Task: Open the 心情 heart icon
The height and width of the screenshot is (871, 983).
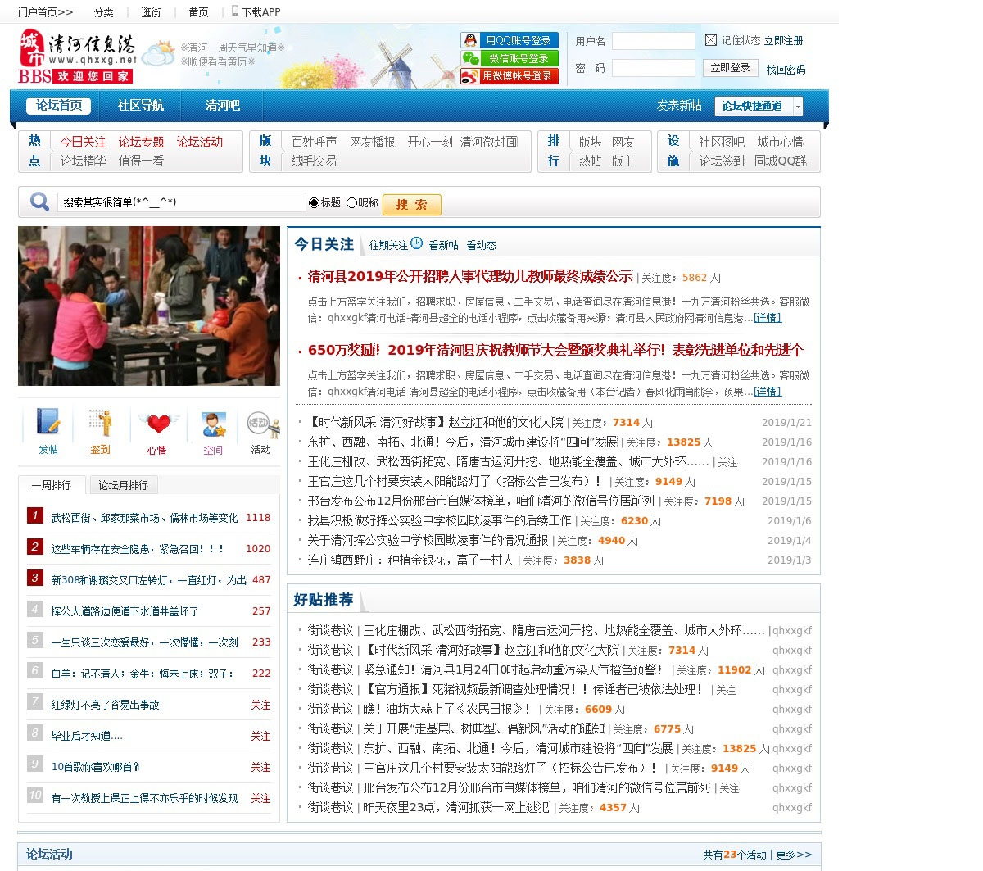Action: click(158, 424)
